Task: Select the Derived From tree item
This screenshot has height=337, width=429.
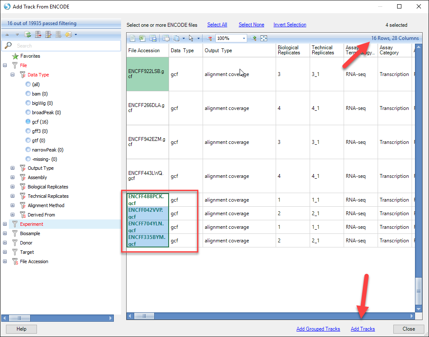Action: pyautogui.click(x=41, y=215)
